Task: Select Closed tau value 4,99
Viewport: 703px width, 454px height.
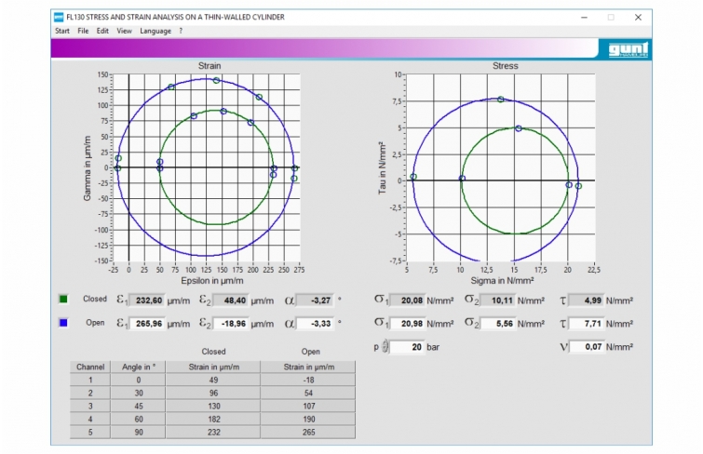Action: tap(587, 300)
